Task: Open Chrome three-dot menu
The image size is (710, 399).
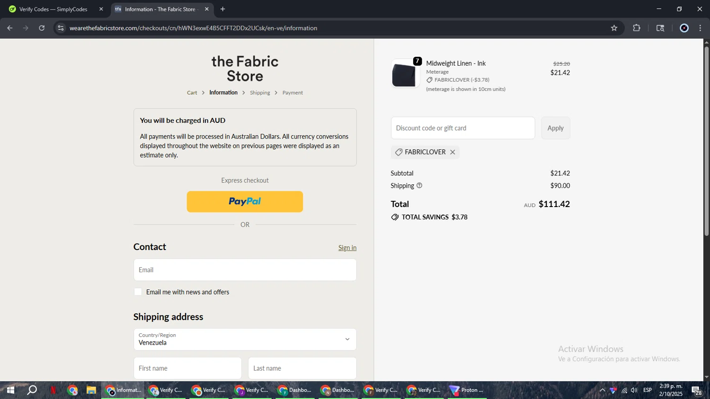Action: tap(701, 28)
